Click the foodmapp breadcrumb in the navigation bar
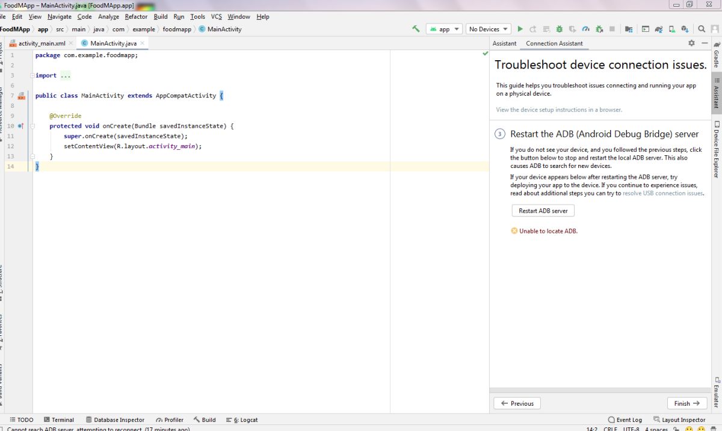722x431 pixels. (x=177, y=29)
